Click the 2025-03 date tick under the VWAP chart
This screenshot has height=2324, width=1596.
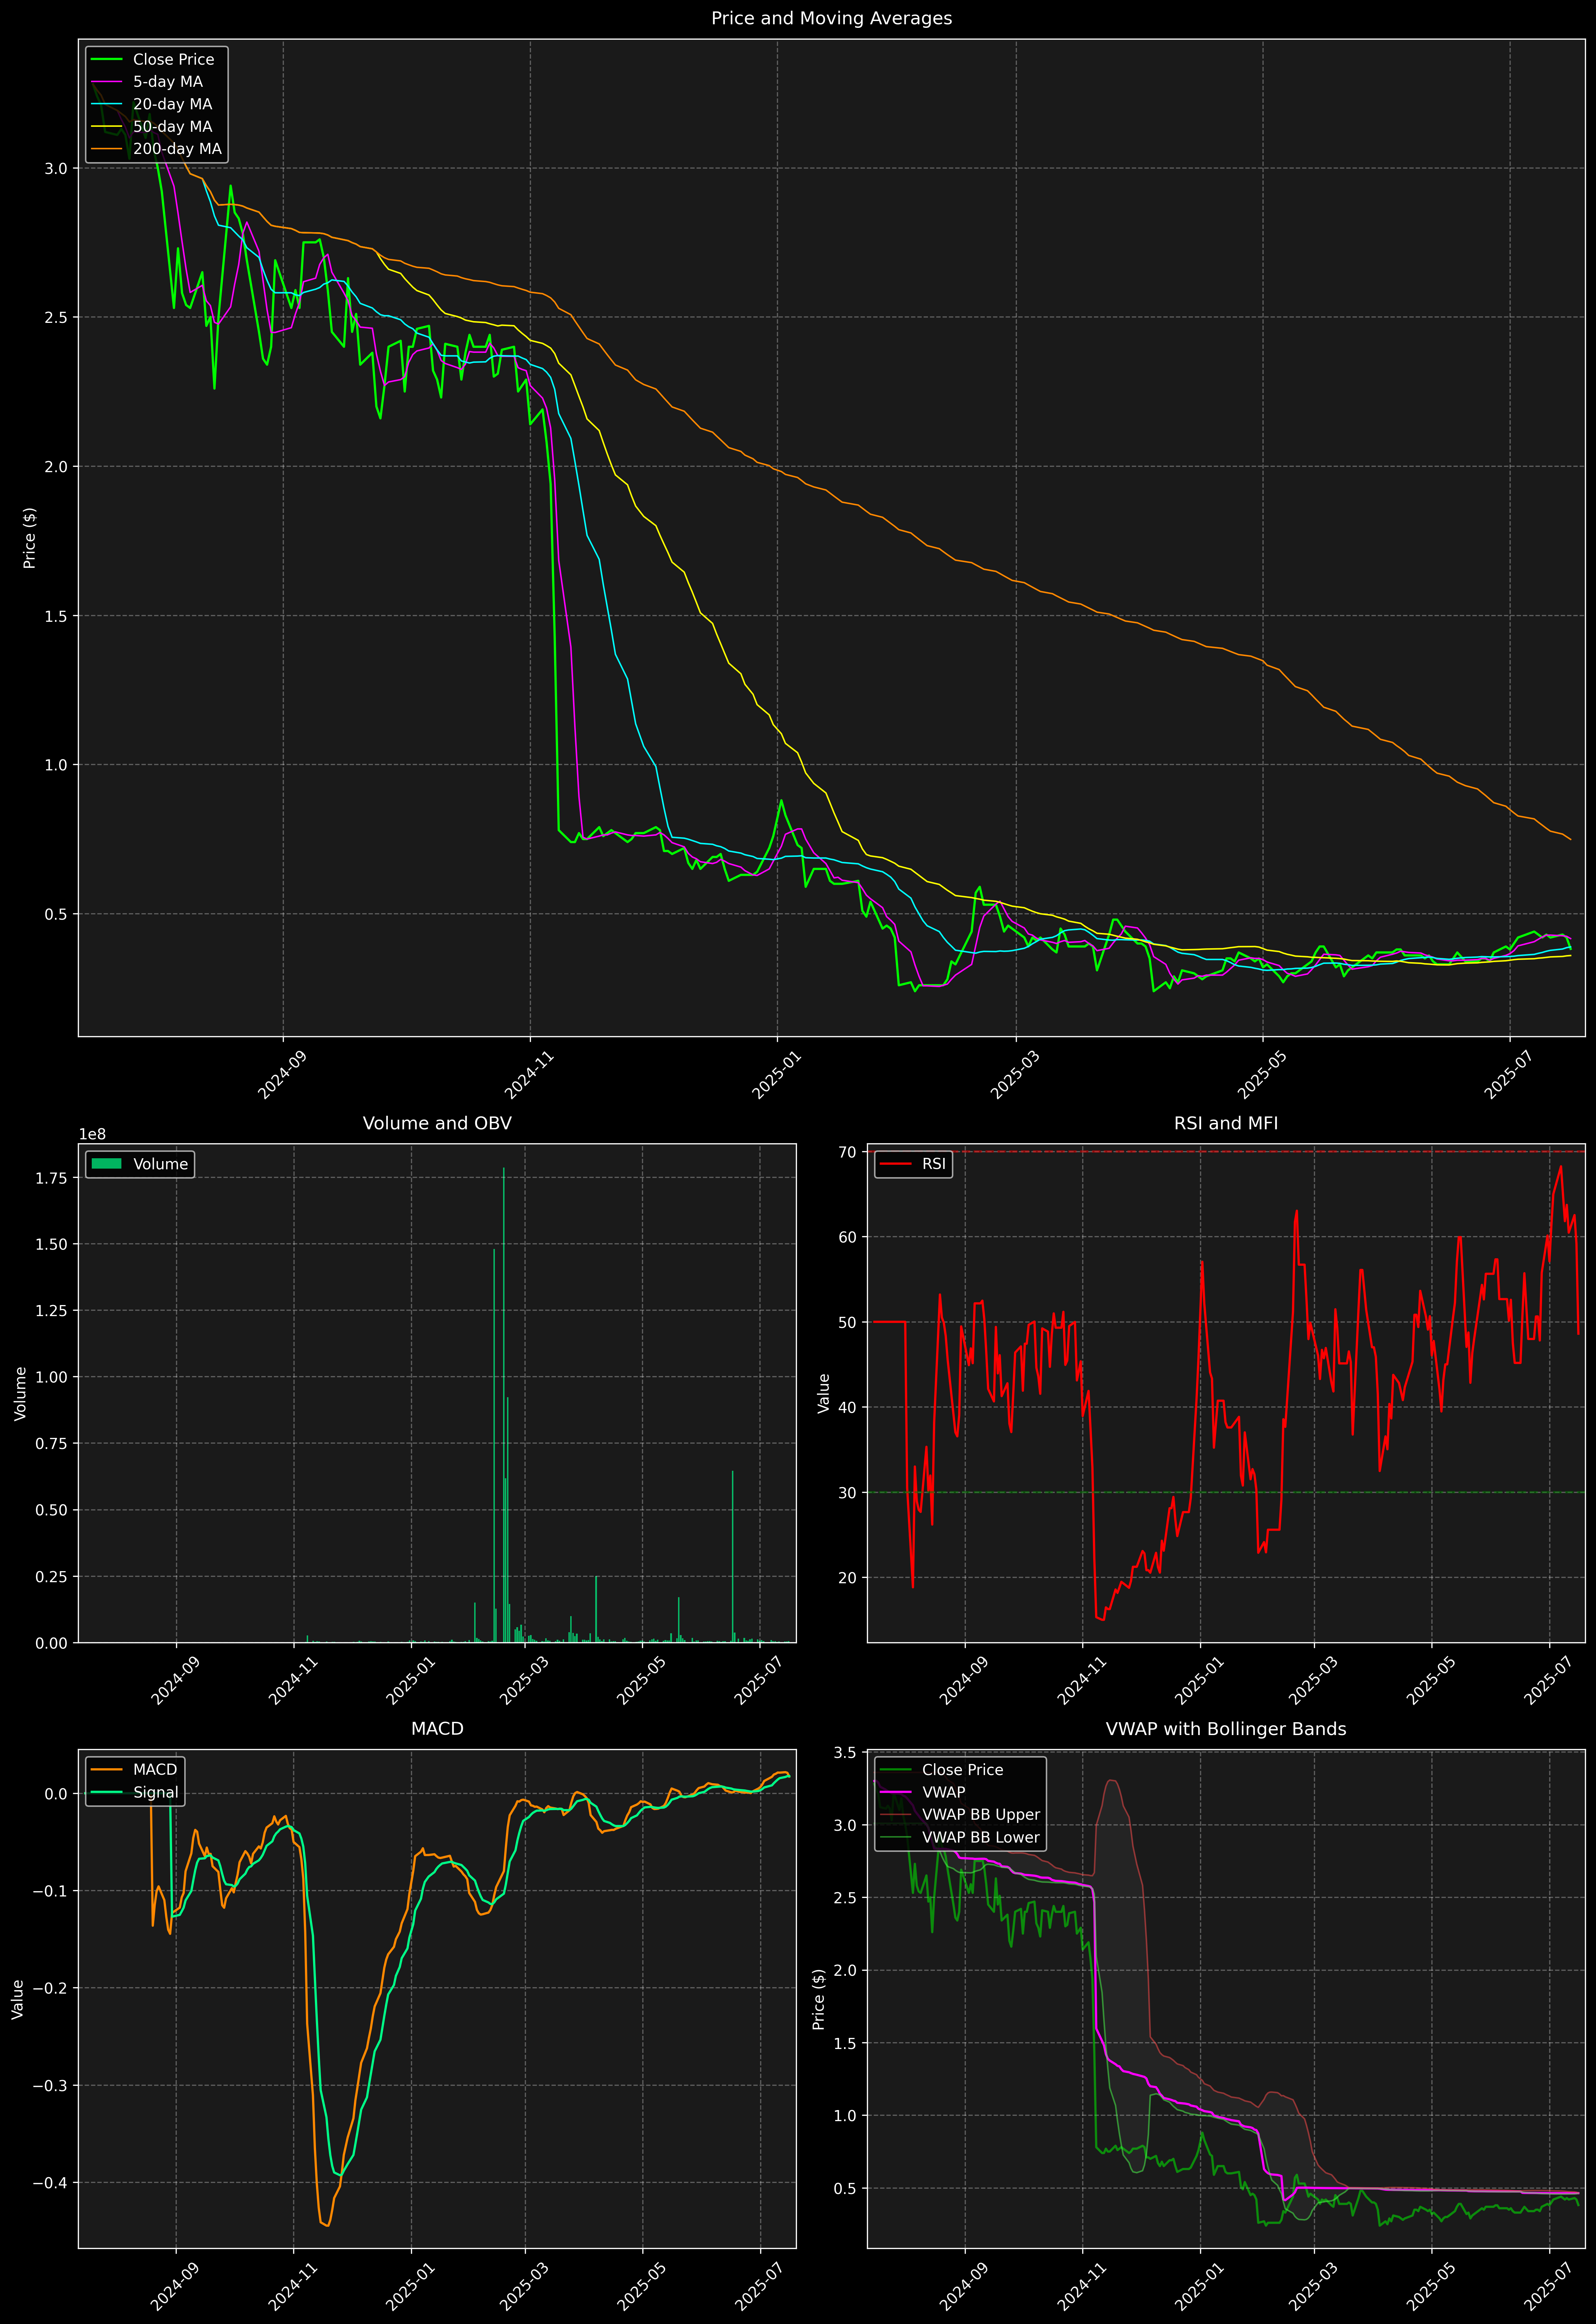(1312, 2287)
